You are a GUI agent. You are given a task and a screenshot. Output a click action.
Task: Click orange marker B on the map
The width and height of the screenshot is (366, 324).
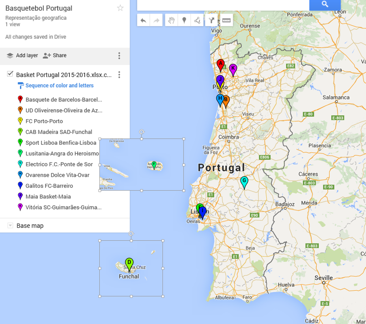[227, 100]
